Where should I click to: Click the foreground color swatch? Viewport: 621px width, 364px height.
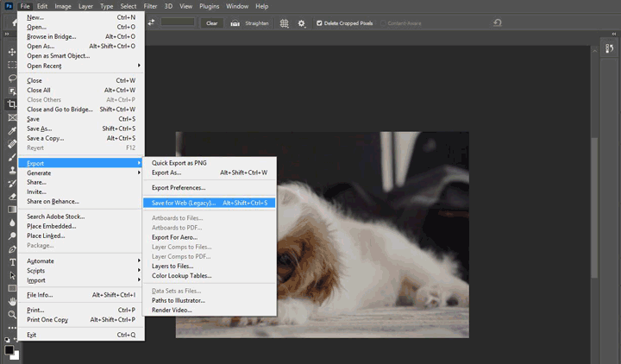click(9, 350)
